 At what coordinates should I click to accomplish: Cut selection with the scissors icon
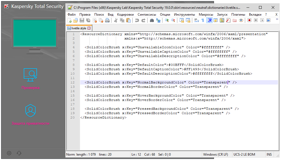click(116, 20)
